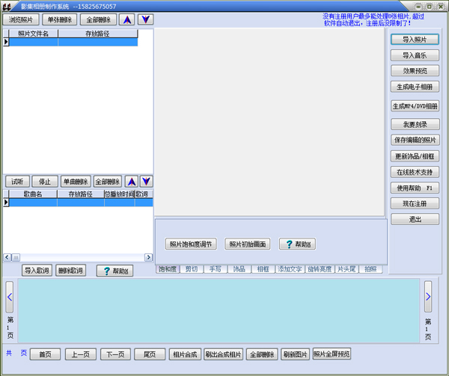Viewport: 449px width, 376px height.
Task: Switch to 相框 tab
Action: click(x=263, y=269)
